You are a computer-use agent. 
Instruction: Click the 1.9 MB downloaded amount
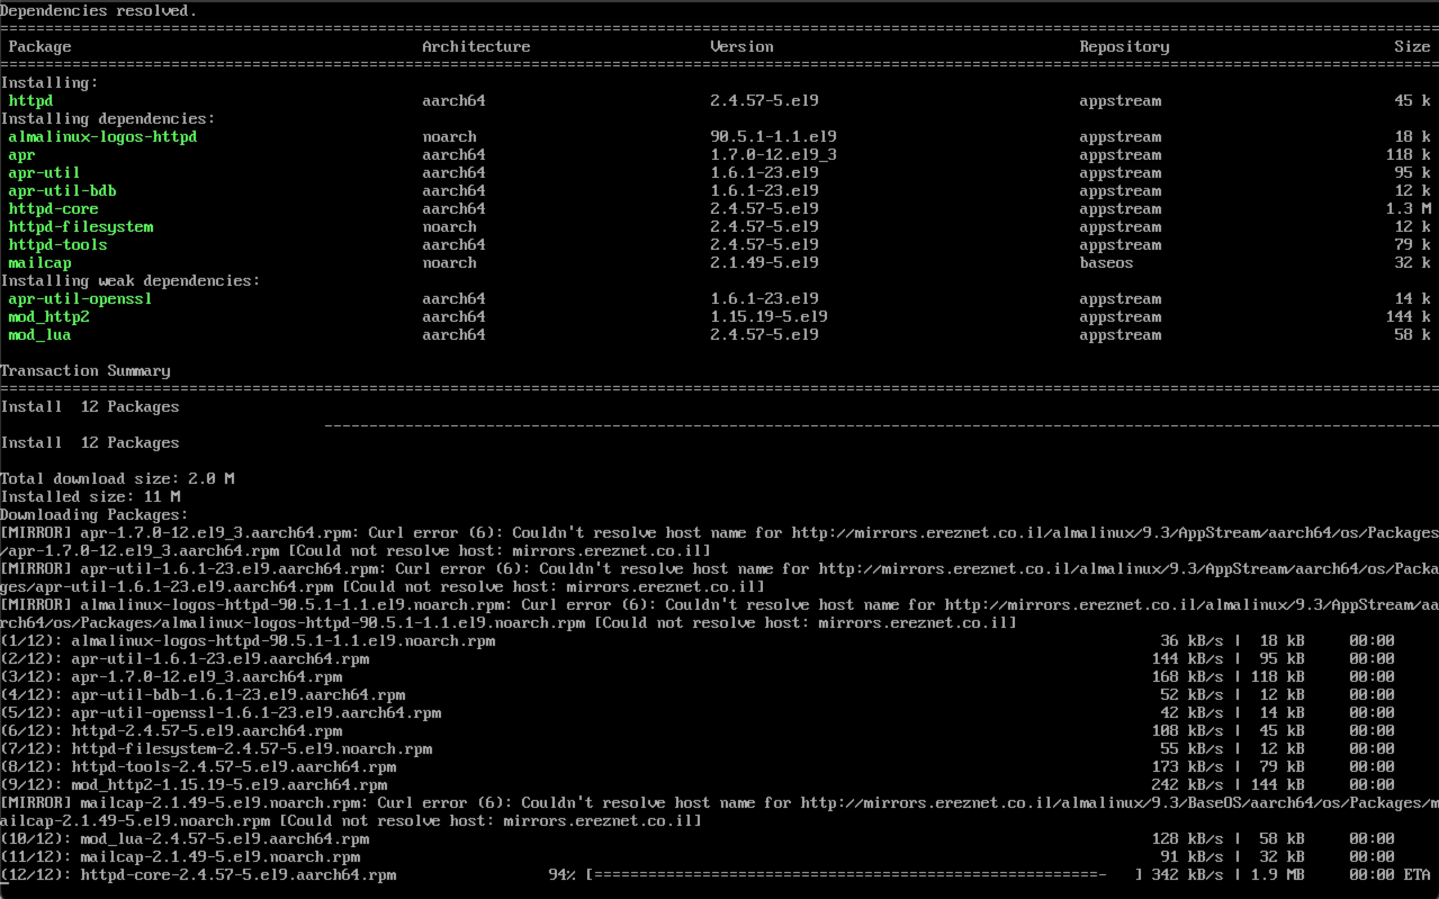(x=1278, y=875)
